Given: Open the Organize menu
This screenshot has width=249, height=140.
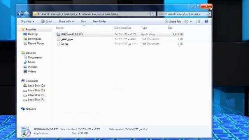Looking at the screenshot, I should click(27, 21).
